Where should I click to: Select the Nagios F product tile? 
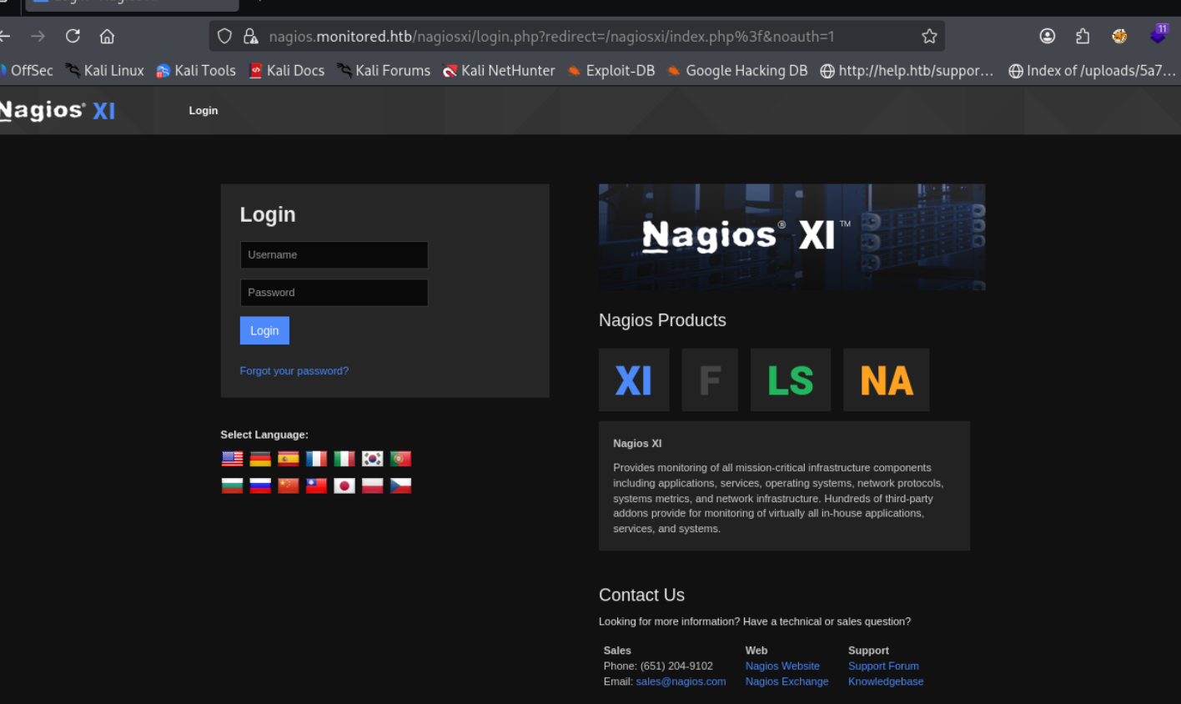pyautogui.click(x=710, y=380)
